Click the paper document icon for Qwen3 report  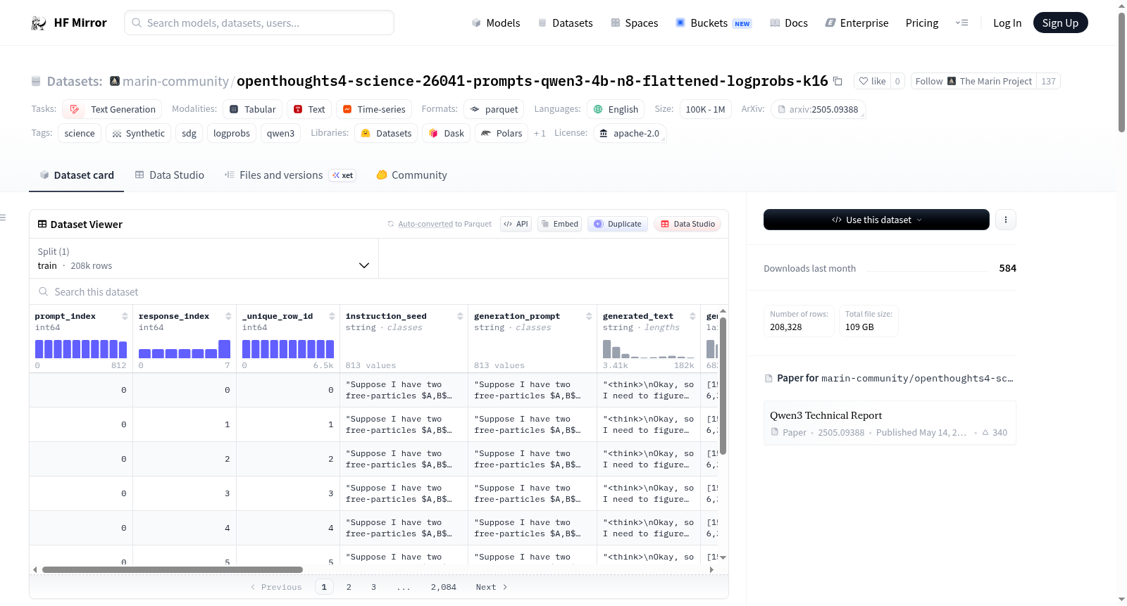tap(775, 432)
